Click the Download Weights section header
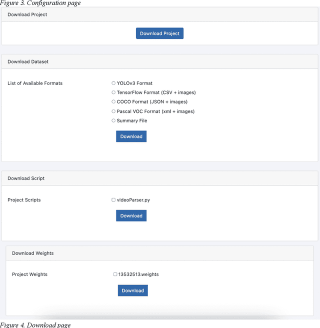320x328 pixels. coord(32,253)
